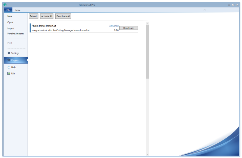Image resolution: width=242 pixels, height=158 pixels.
Task: Click the Activate All button
Action: pyautogui.click(x=47, y=16)
